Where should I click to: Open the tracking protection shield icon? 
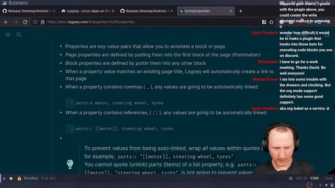35,22
